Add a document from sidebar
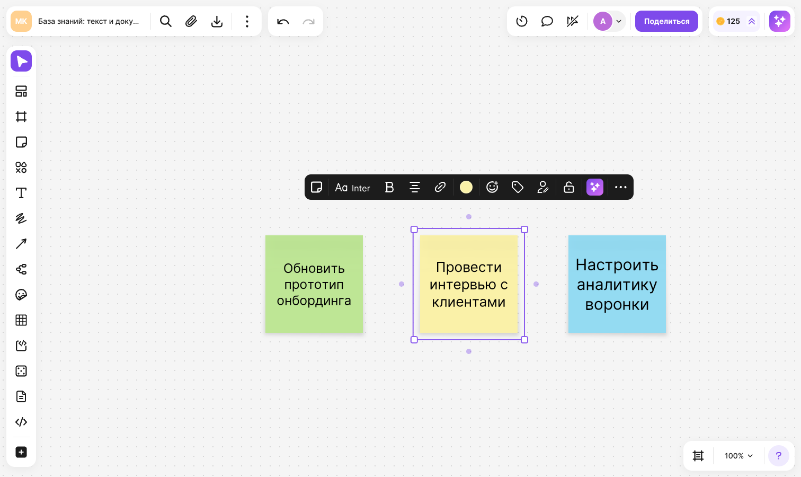The image size is (801, 477). (x=21, y=396)
